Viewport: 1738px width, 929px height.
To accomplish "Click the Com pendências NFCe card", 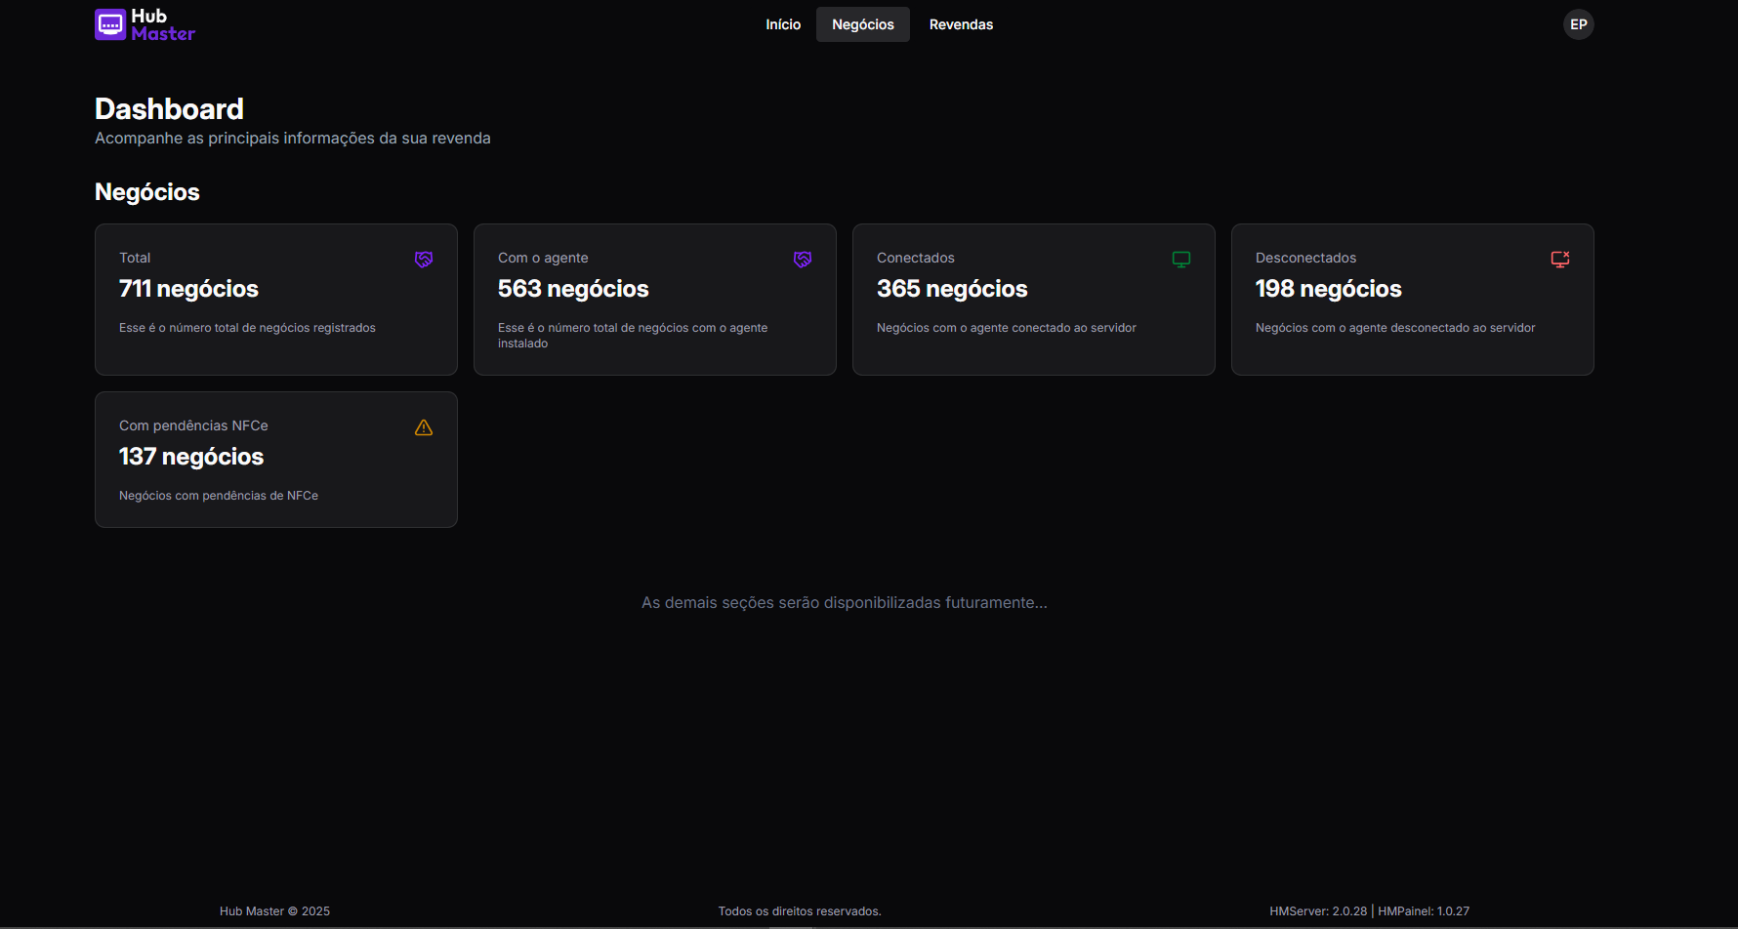I will [275, 459].
